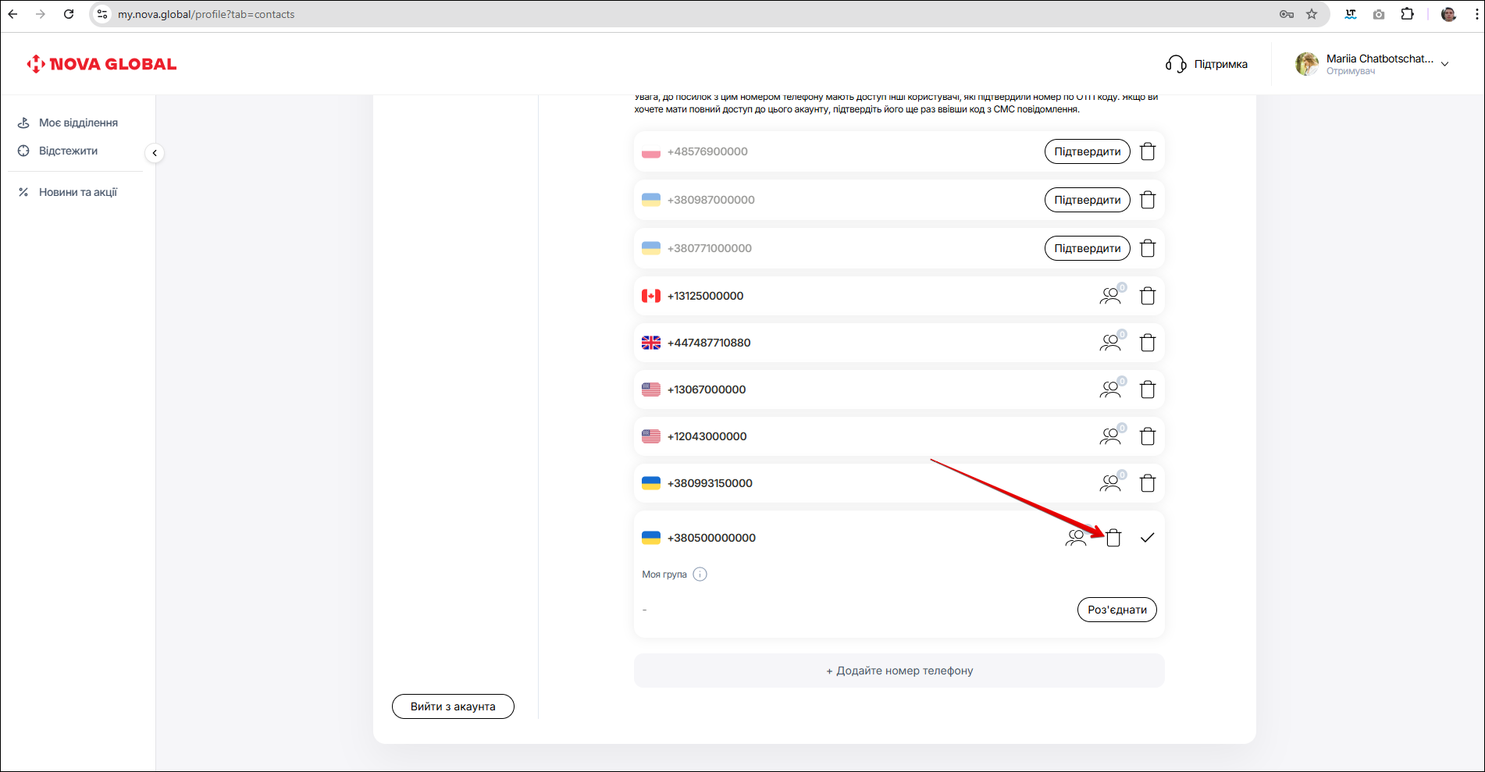Open Моє відділення in sidebar
The image size is (1485, 772).
click(78, 123)
